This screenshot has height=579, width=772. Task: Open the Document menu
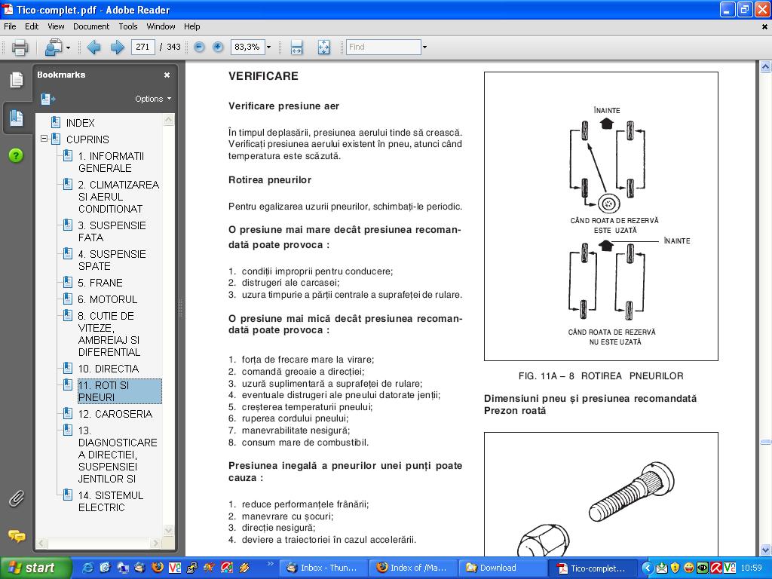pos(91,26)
